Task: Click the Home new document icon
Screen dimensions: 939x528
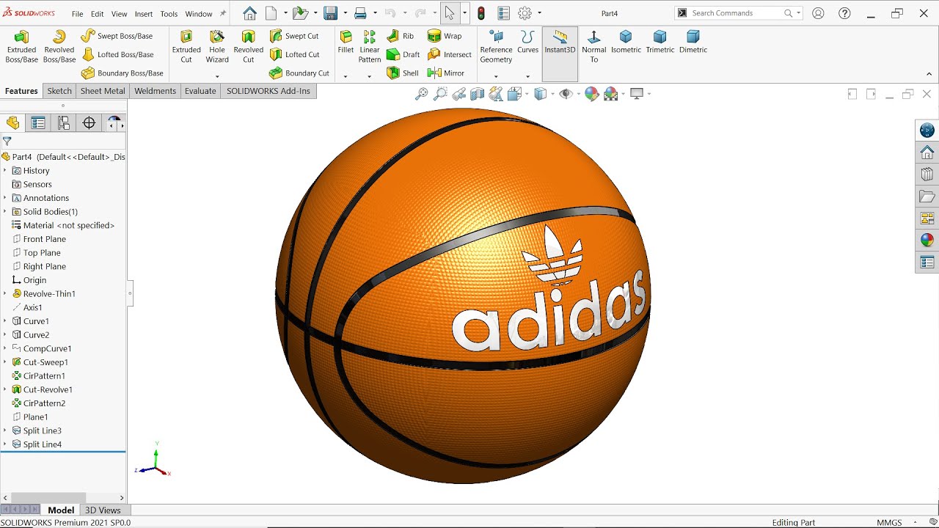Action: 249,13
